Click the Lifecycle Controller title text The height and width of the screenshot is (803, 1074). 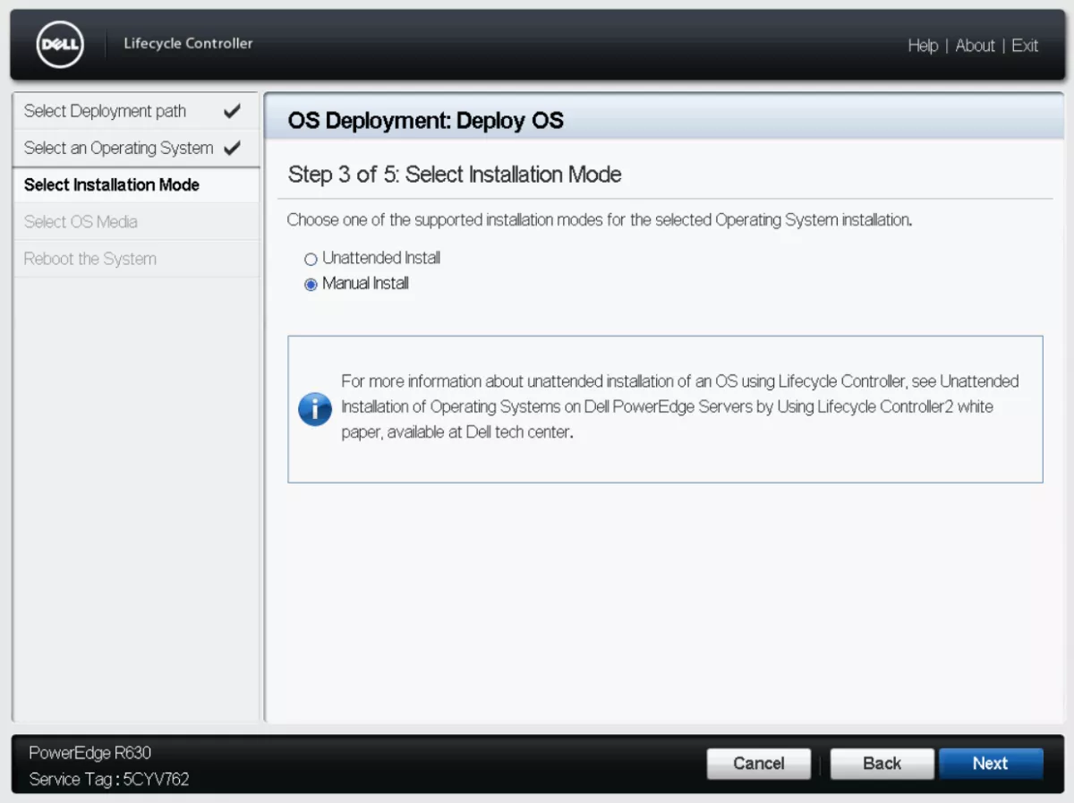click(x=188, y=43)
